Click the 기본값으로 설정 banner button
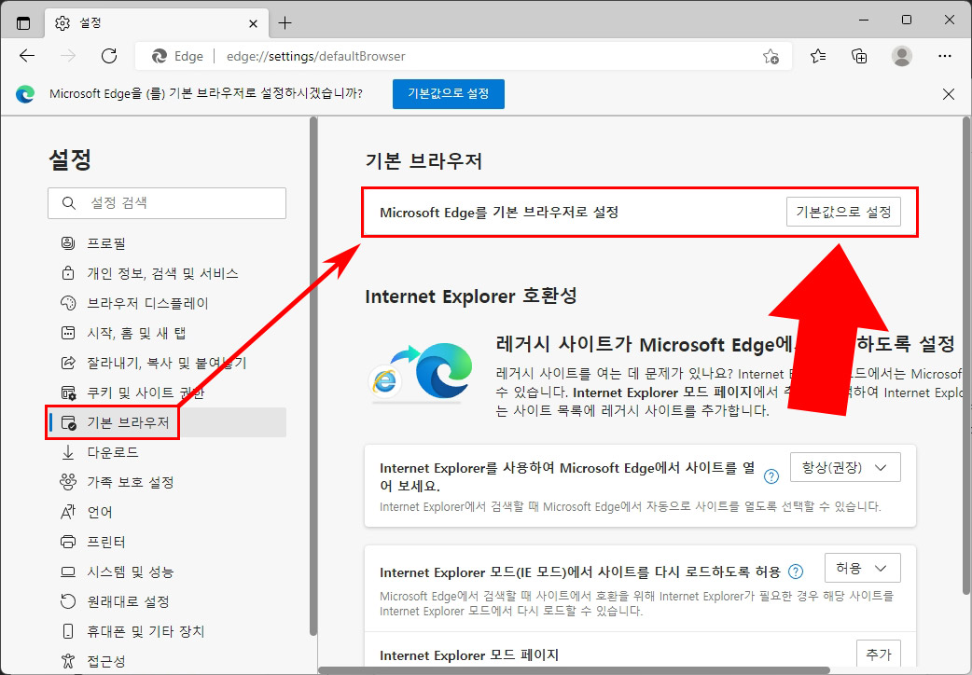972x675 pixels. pyautogui.click(x=448, y=93)
